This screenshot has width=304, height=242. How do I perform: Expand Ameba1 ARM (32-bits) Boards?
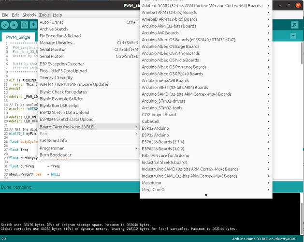coord(206,13)
